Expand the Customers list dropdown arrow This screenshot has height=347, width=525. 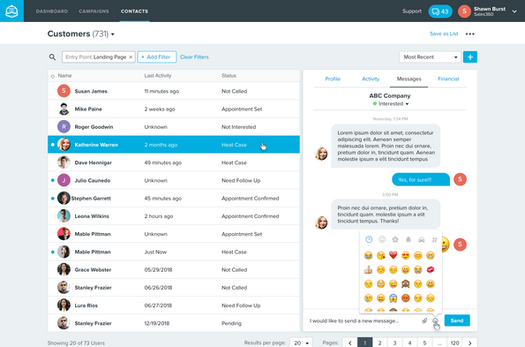click(x=113, y=34)
